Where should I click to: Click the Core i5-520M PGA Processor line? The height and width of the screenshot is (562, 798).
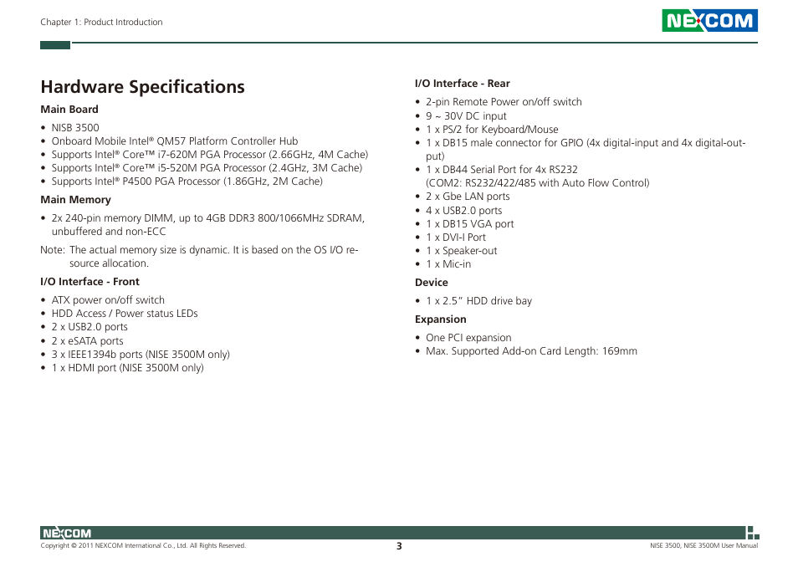pos(207,168)
